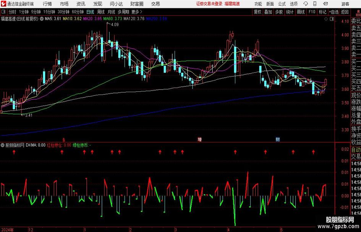
Task: Click the 叠加 overlay button
Action: tap(268, 12)
